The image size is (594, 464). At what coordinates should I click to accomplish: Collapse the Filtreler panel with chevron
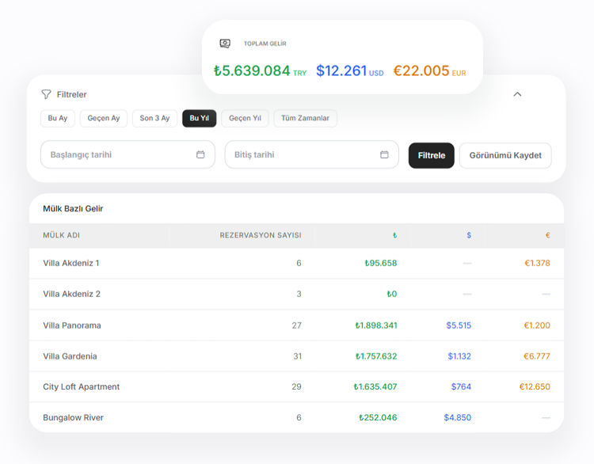(x=517, y=94)
